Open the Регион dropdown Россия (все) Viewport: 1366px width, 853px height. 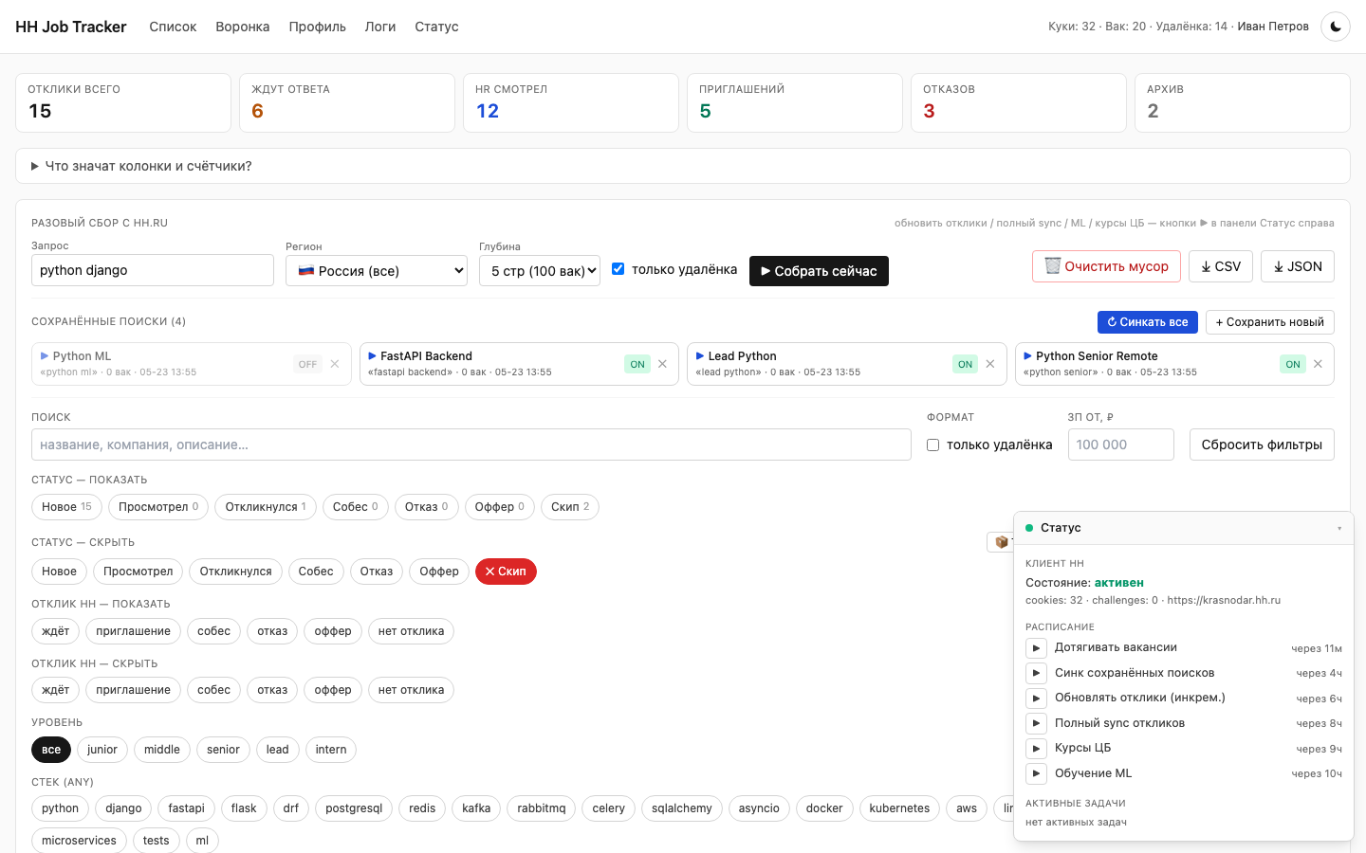click(377, 271)
